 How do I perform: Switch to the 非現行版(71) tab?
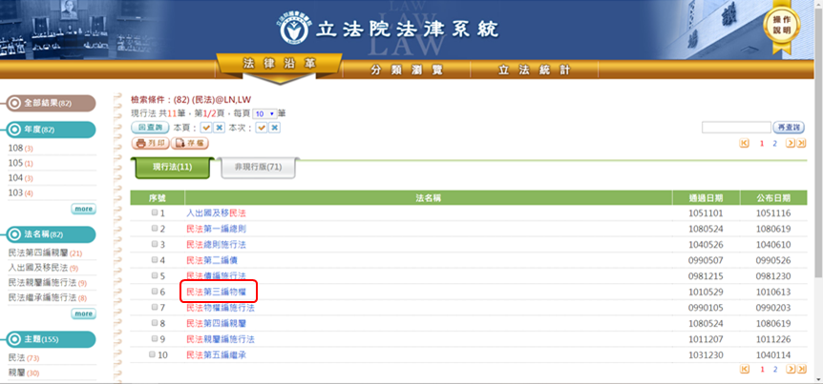(258, 167)
